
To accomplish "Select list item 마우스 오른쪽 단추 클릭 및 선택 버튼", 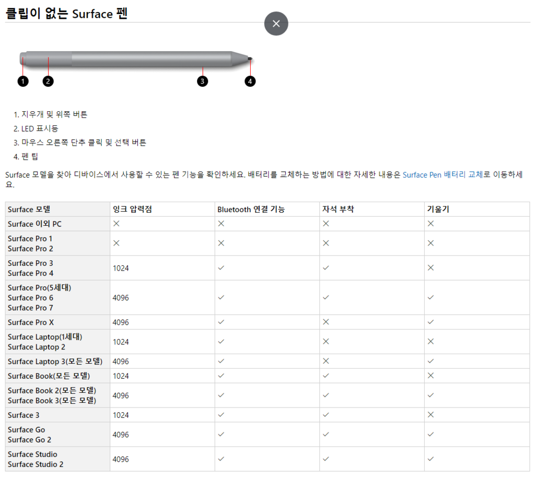I will [84, 143].
